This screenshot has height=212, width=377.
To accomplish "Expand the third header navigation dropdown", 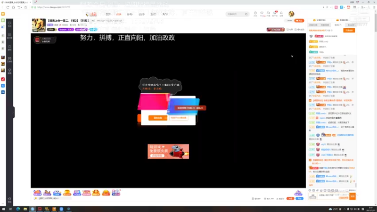I will coord(130,15).
